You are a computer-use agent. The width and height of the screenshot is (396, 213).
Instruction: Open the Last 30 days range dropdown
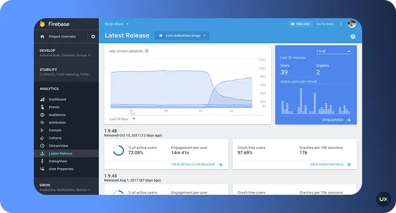tap(122, 119)
